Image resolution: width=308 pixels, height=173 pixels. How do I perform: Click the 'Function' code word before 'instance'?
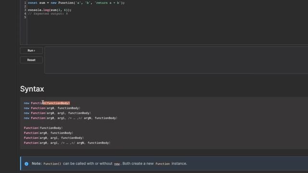pos(163,164)
